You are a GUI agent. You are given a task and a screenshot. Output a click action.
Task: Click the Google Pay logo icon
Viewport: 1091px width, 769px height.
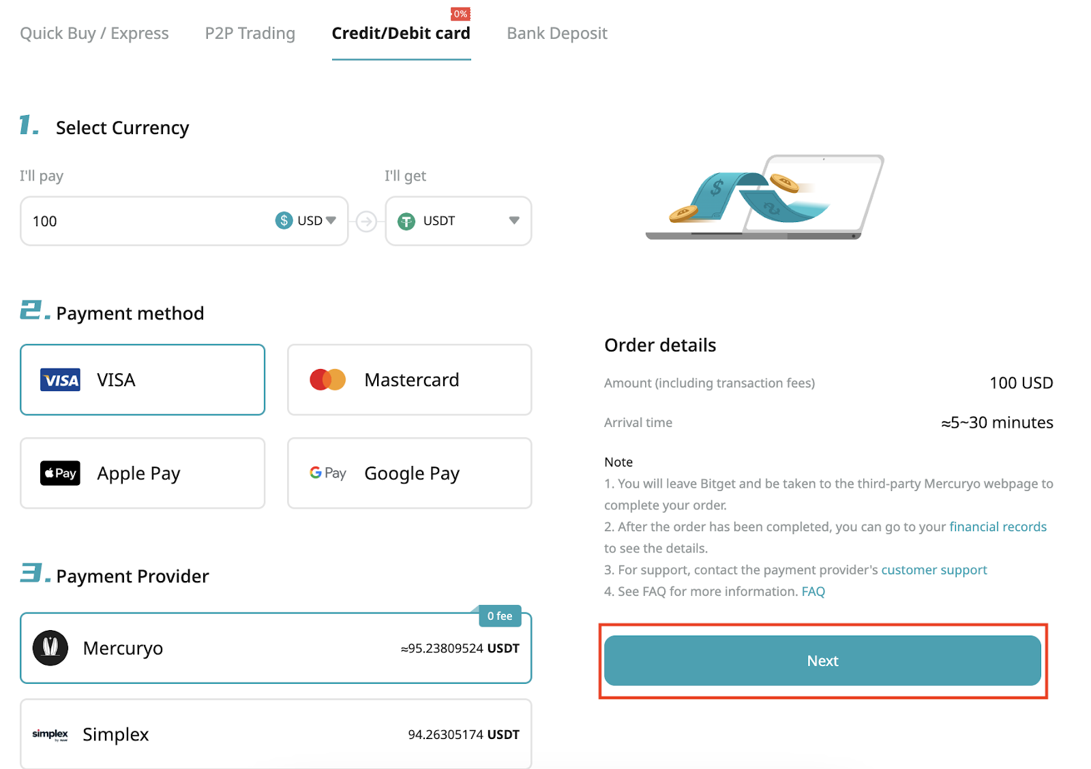point(328,473)
